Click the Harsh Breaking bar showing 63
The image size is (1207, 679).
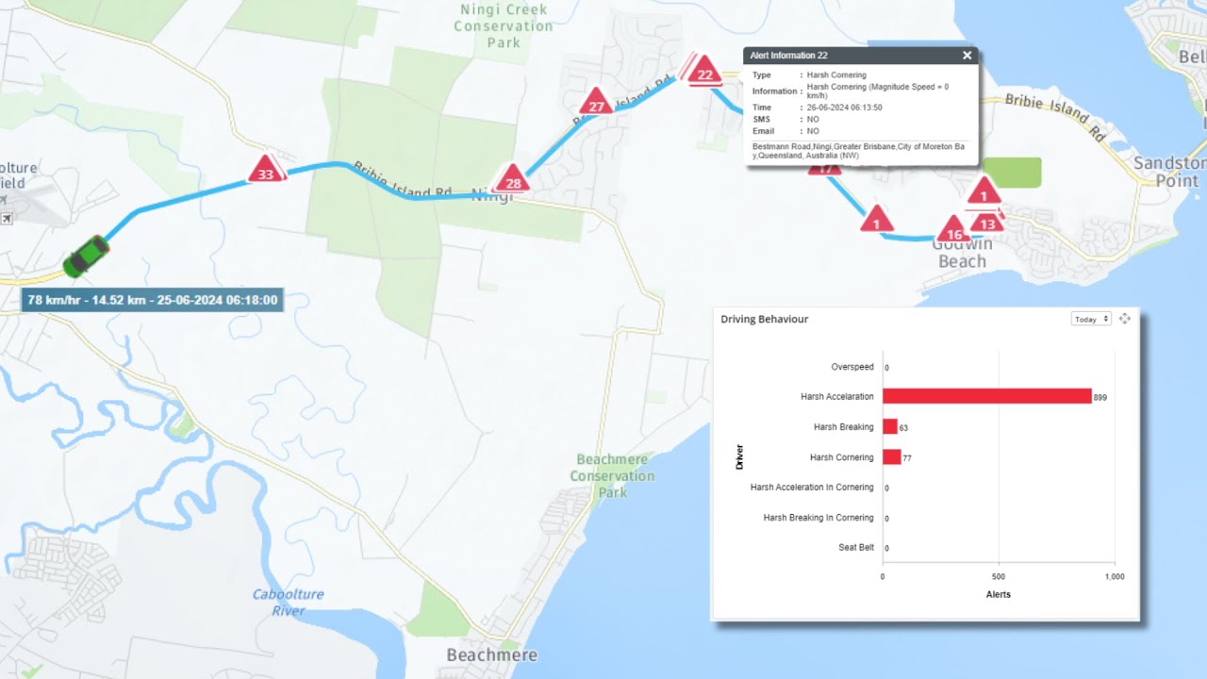point(889,427)
